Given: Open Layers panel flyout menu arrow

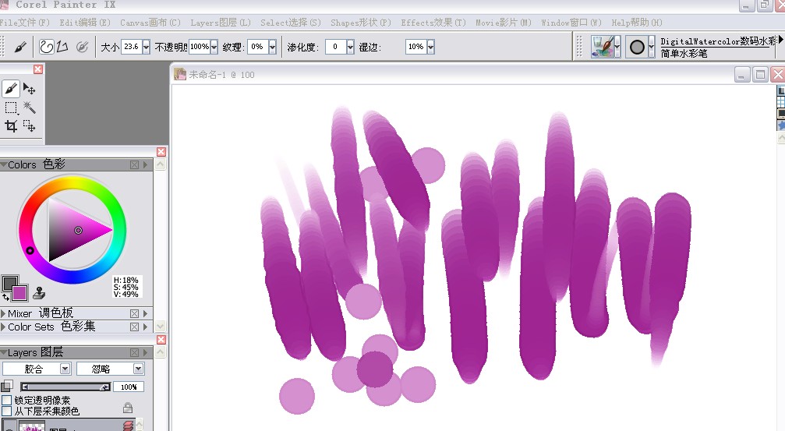Looking at the screenshot, I should [x=146, y=352].
